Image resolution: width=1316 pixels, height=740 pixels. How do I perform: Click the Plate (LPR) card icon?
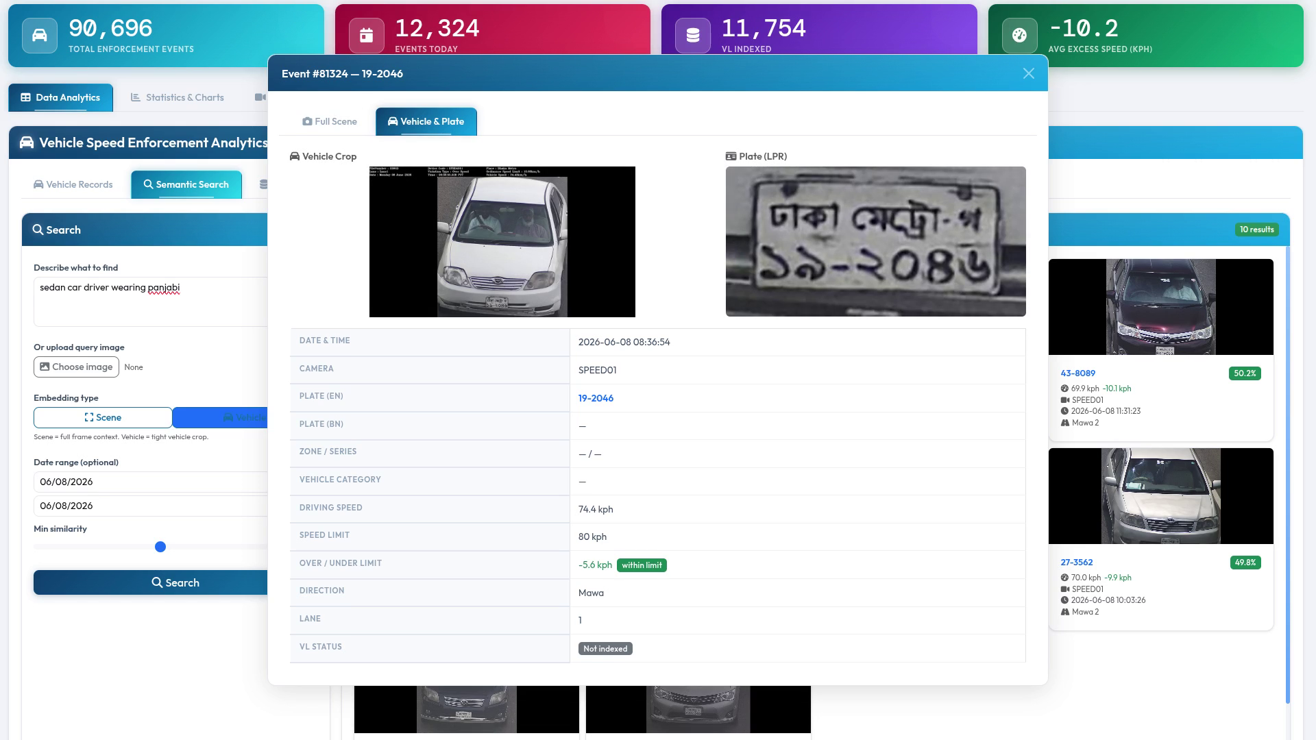pos(731,156)
